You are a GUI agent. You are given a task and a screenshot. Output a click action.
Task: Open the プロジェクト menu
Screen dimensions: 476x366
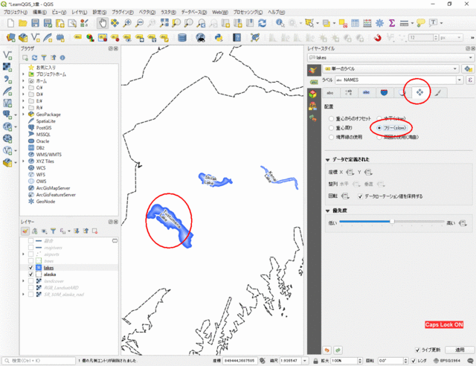[15, 12]
